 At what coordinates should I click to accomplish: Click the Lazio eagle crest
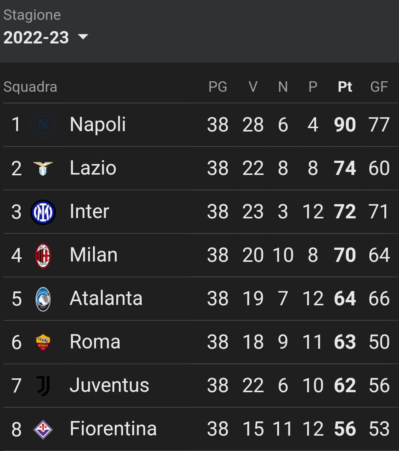click(43, 168)
